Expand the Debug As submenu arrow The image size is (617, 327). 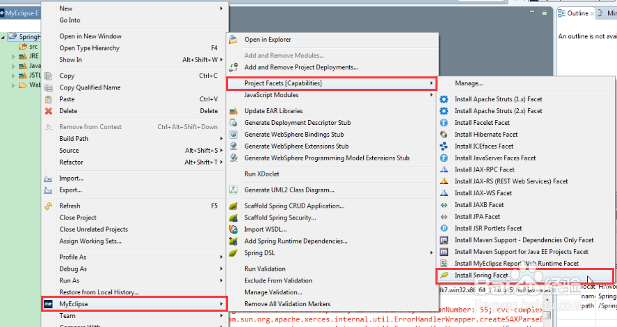click(221, 269)
